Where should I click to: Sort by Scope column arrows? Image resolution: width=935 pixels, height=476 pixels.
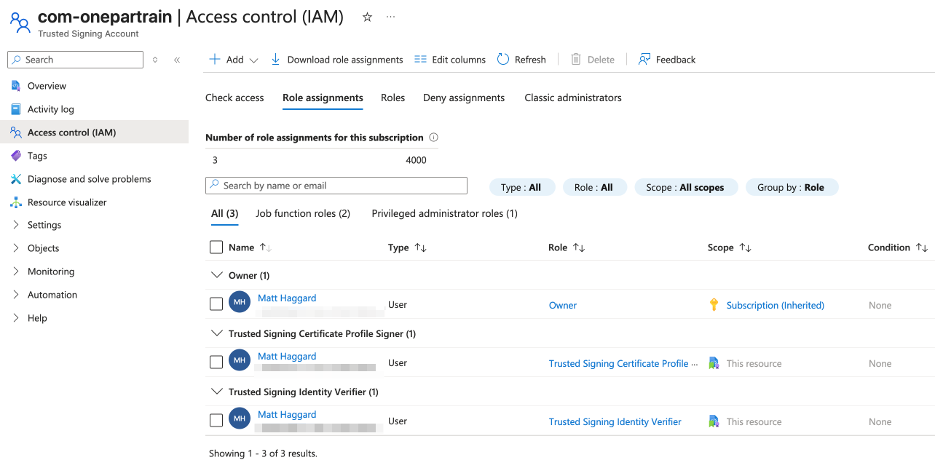745,247
